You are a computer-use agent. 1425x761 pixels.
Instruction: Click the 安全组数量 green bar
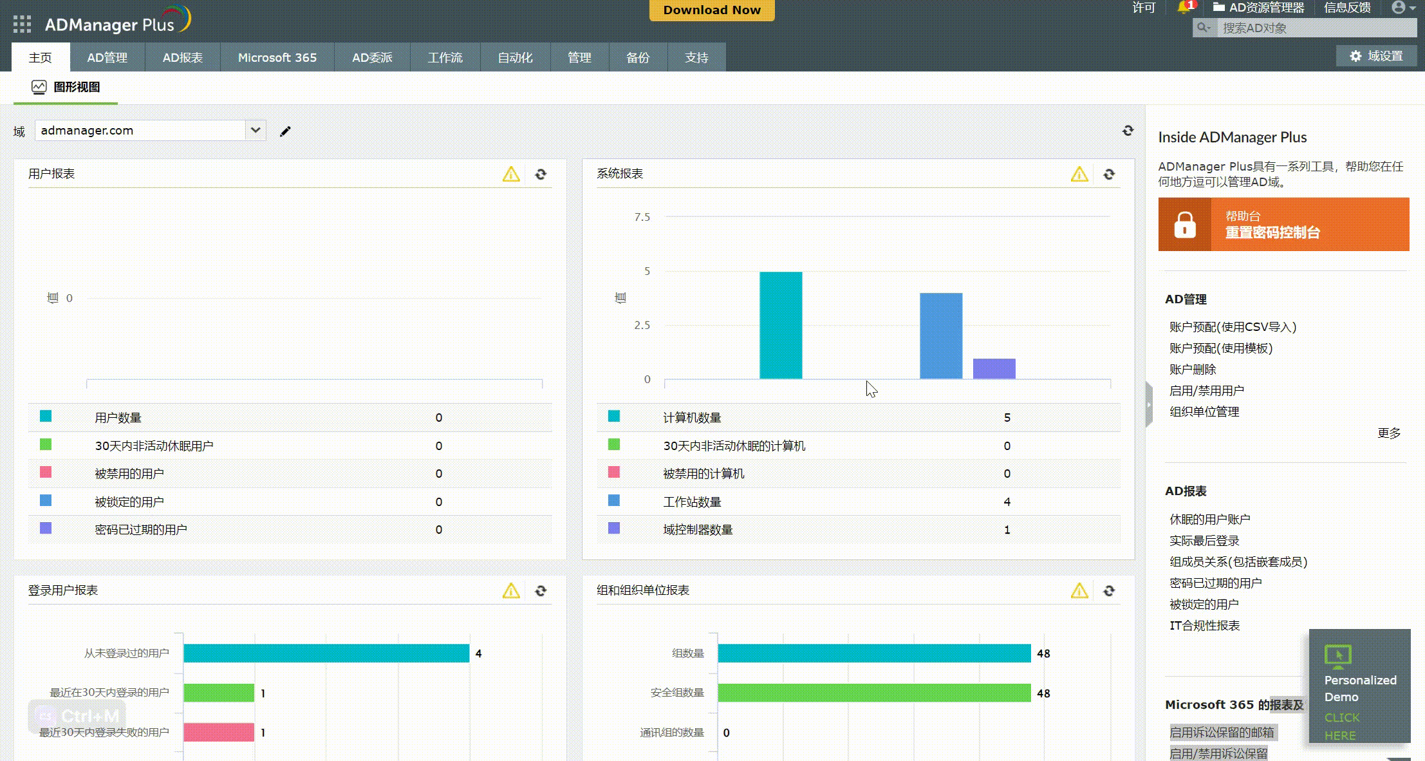click(875, 693)
